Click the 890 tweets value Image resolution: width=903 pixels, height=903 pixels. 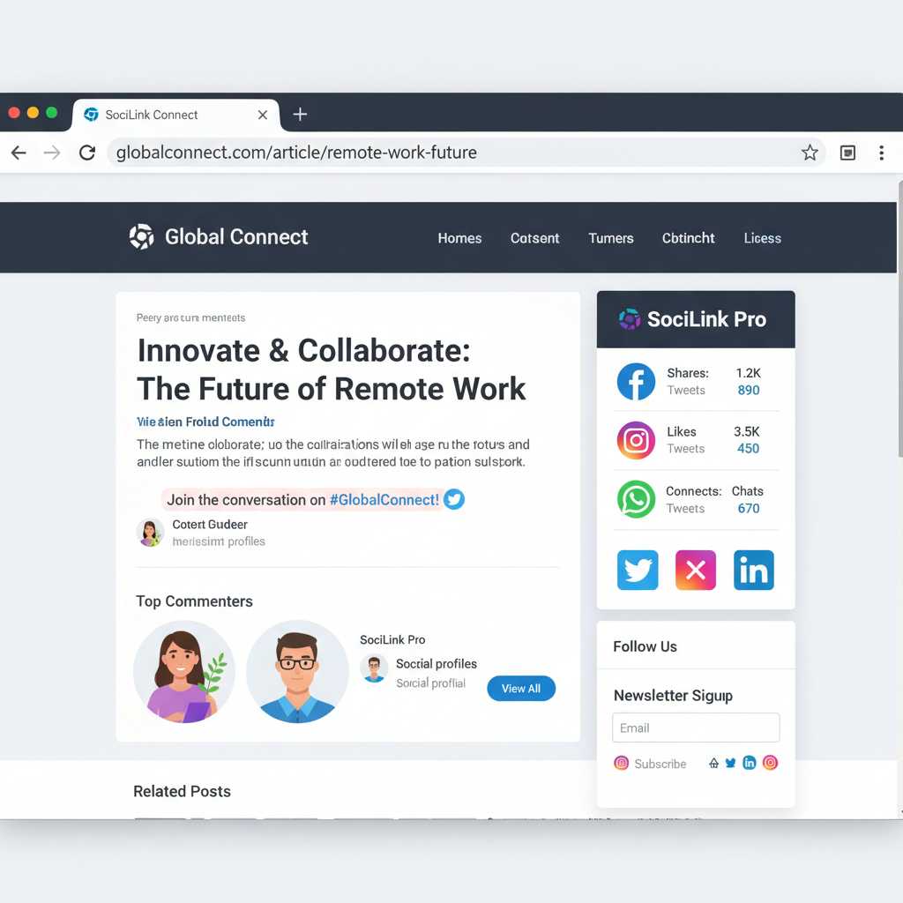tap(749, 391)
